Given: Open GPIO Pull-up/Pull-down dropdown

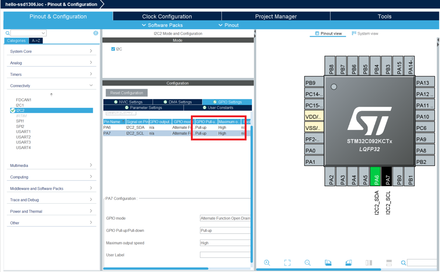Looking at the screenshot, I should pyautogui.click(x=225, y=230).
